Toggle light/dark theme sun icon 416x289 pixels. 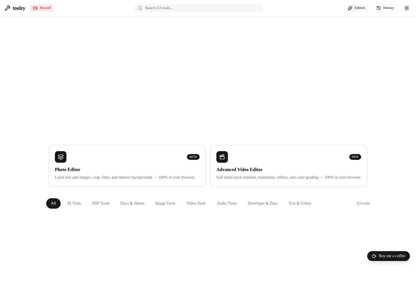click(x=407, y=8)
